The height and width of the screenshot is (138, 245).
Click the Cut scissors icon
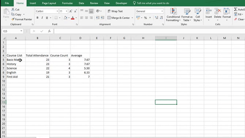pyautogui.click(x=13, y=9)
